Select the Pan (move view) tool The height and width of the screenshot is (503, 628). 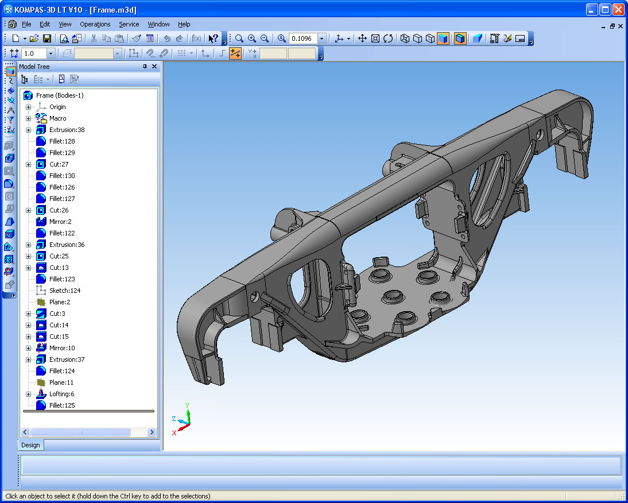tap(362, 38)
